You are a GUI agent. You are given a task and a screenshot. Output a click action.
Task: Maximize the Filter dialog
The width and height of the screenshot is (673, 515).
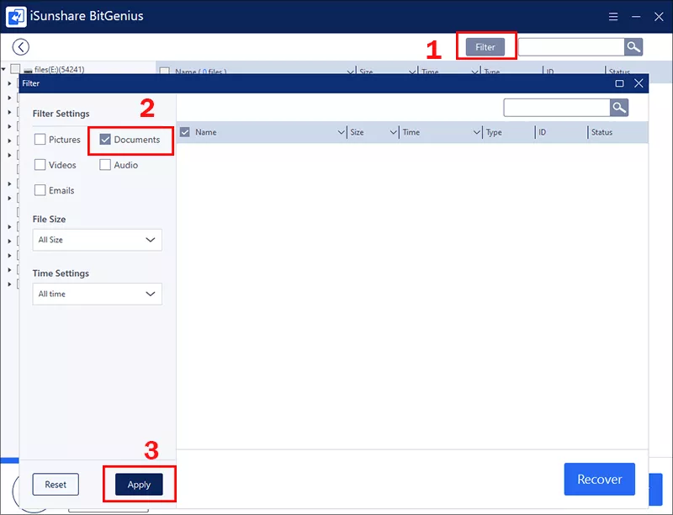coord(619,83)
